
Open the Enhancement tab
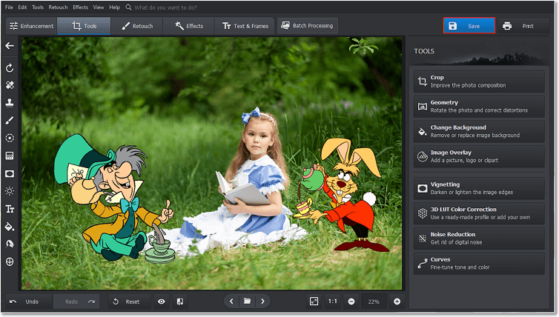(31, 26)
